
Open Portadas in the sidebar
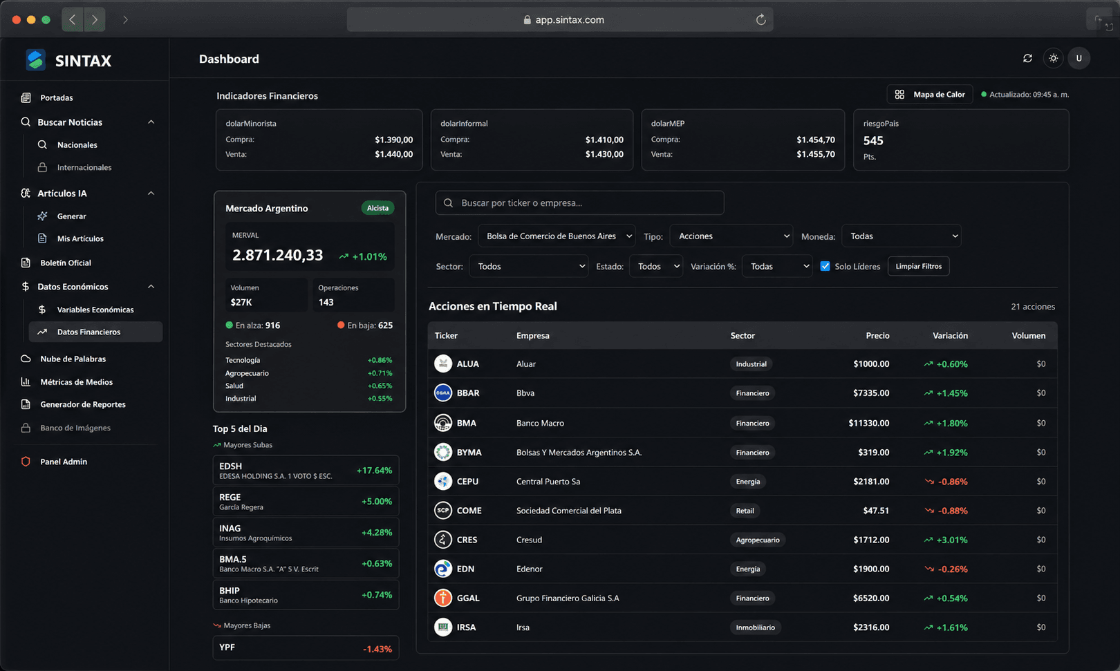pos(57,97)
